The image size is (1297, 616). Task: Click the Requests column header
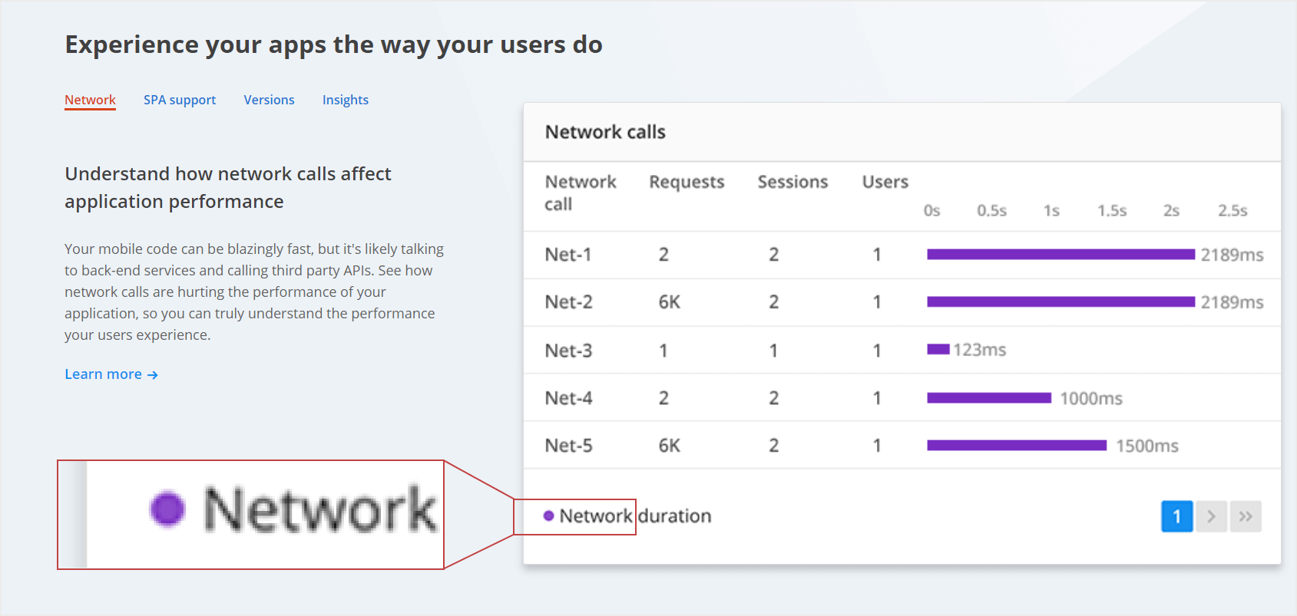click(x=687, y=182)
